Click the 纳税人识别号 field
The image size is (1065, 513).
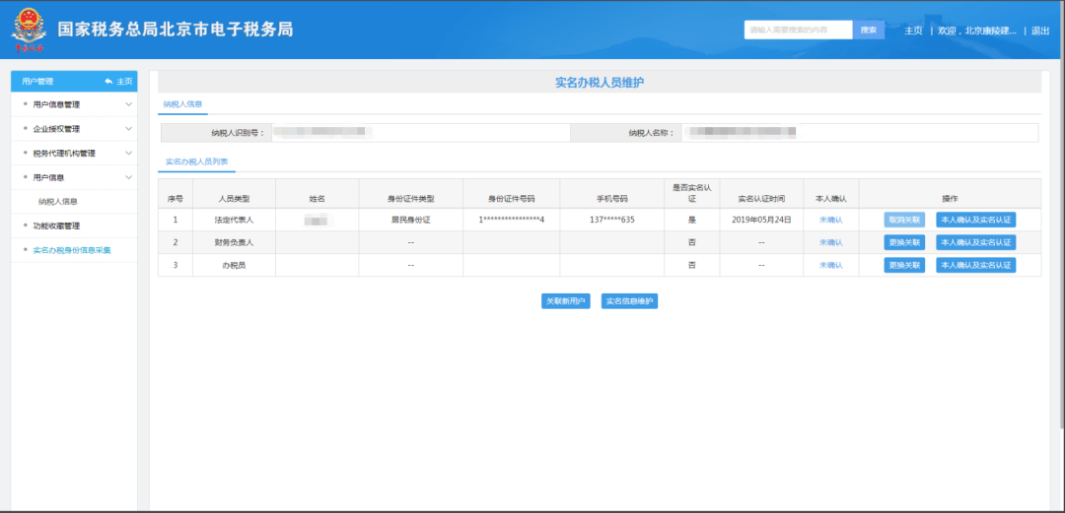click(420, 133)
